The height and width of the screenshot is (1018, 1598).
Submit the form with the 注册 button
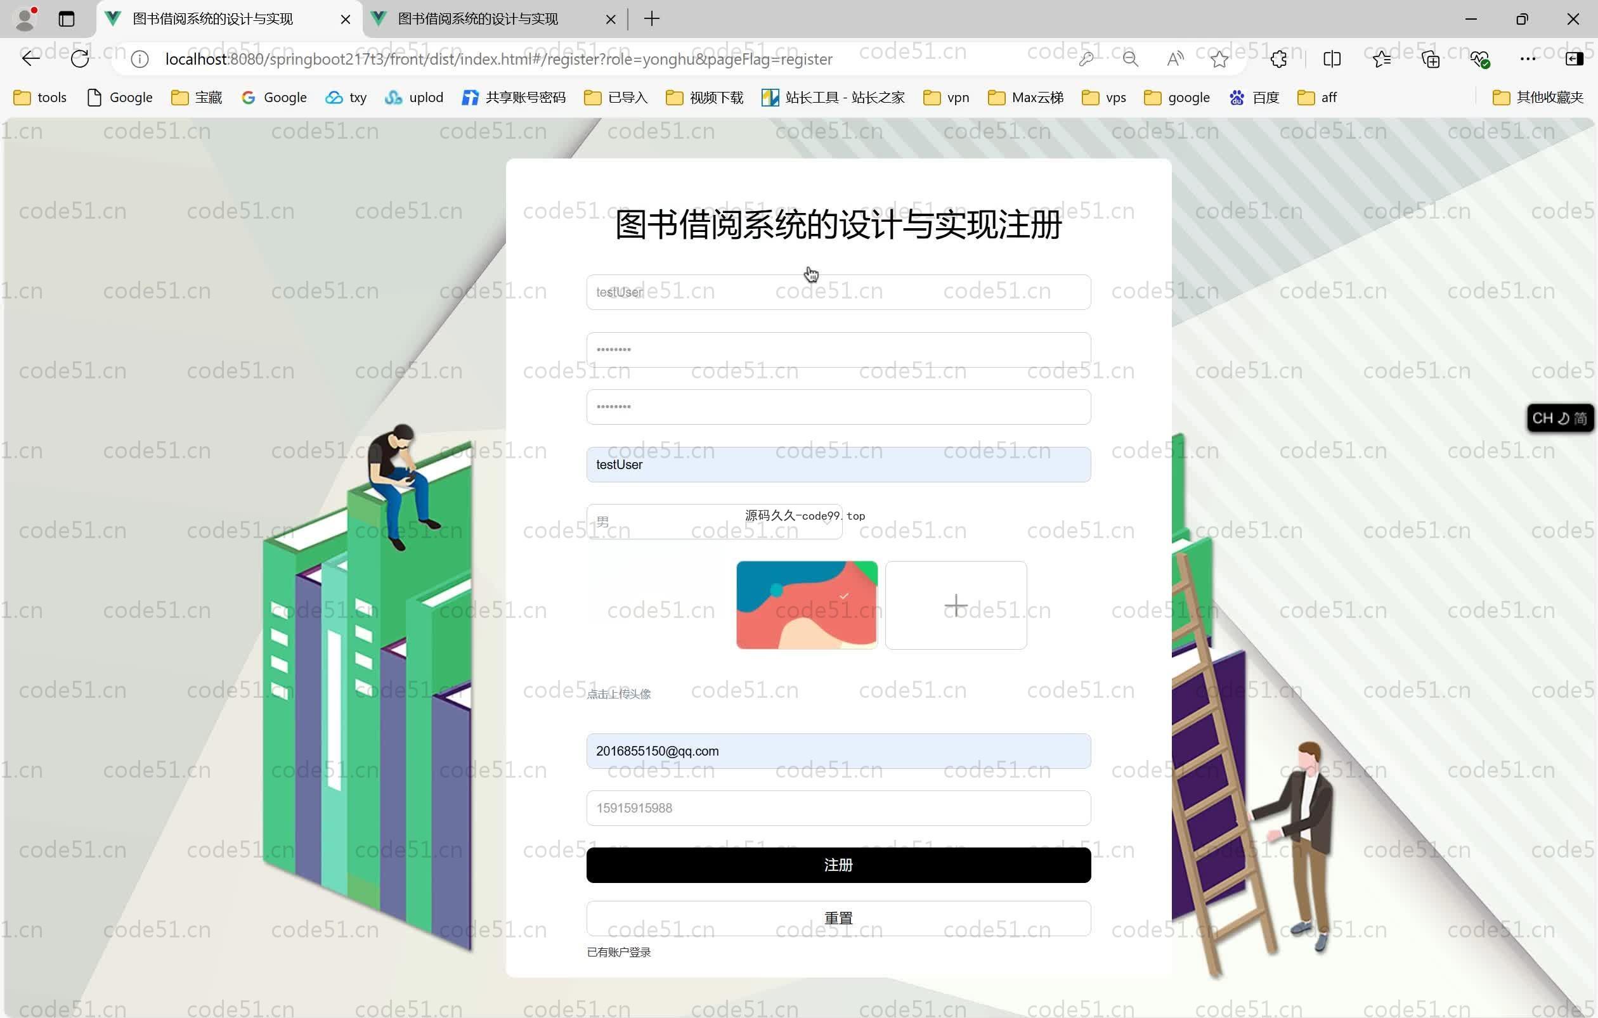(x=838, y=865)
